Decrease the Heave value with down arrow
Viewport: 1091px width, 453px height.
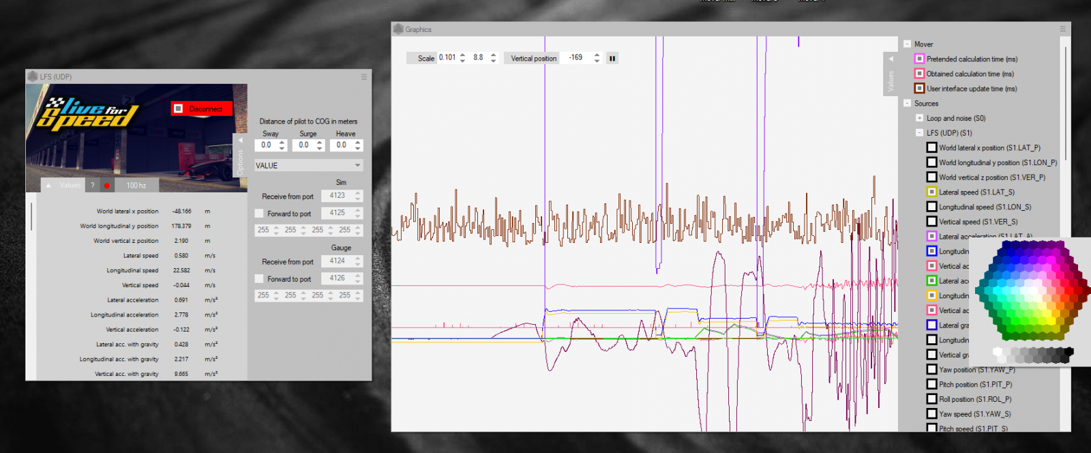[357, 148]
